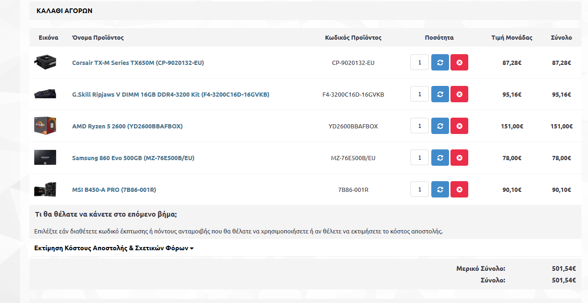Open MSI B450-A PRO product link
The width and height of the screenshot is (588, 303).
pyautogui.click(x=114, y=190)
